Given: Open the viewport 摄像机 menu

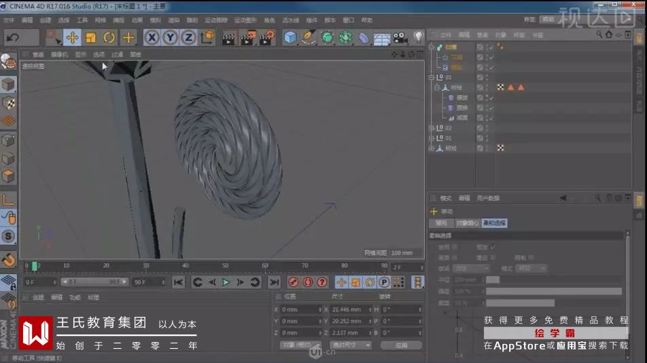Looking at the screenshot, I should 59,54.
